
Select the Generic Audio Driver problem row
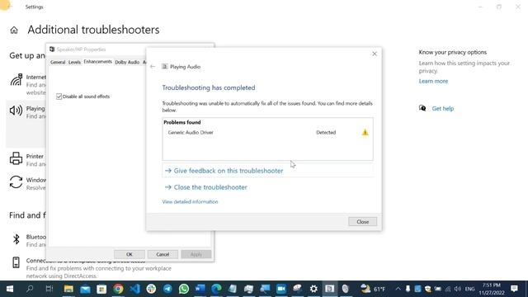(x=267, y=132)
